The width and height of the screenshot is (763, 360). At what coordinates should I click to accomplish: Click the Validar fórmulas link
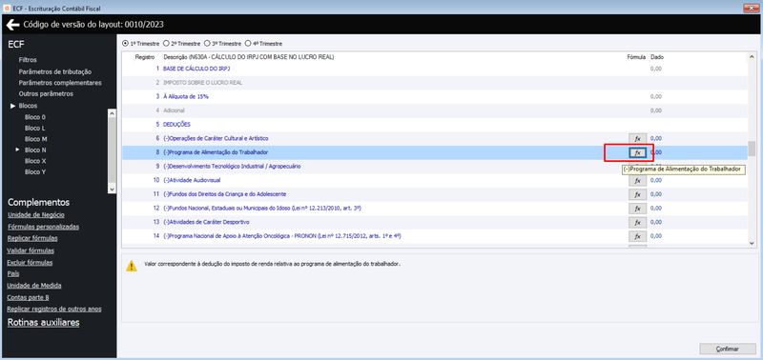pos(31,250)
